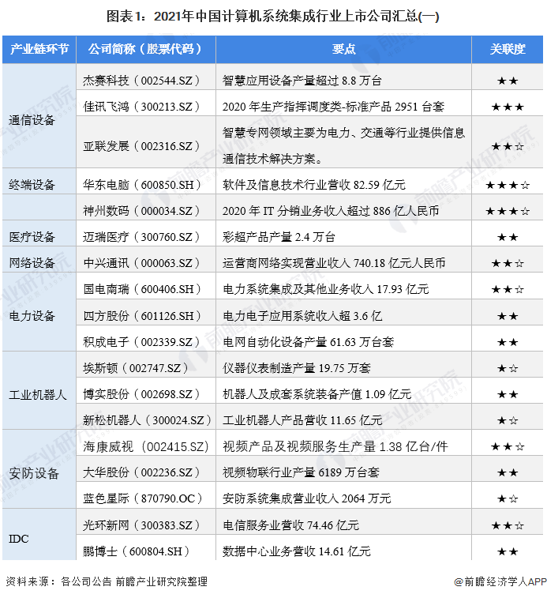The image size is (547, 598).
Task: Click the three-star rating for 佳讯飞鸿
Action: (508, 107)
